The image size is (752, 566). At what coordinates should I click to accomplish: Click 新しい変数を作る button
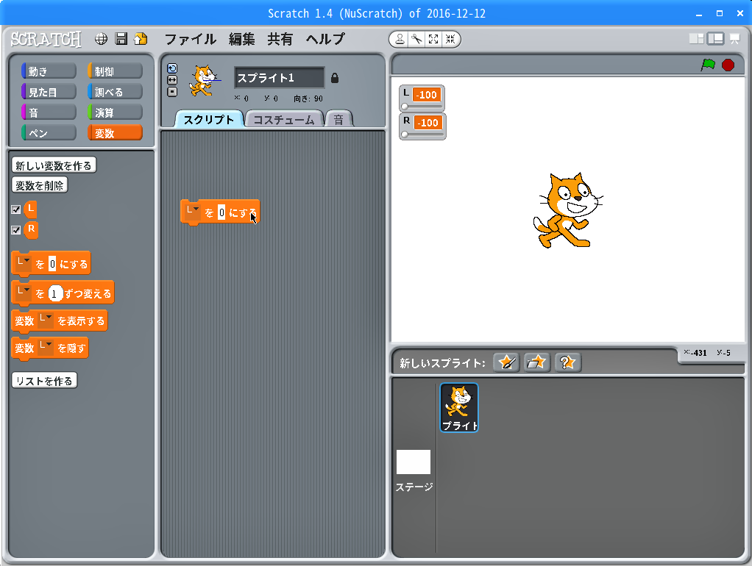coord(54,165)
